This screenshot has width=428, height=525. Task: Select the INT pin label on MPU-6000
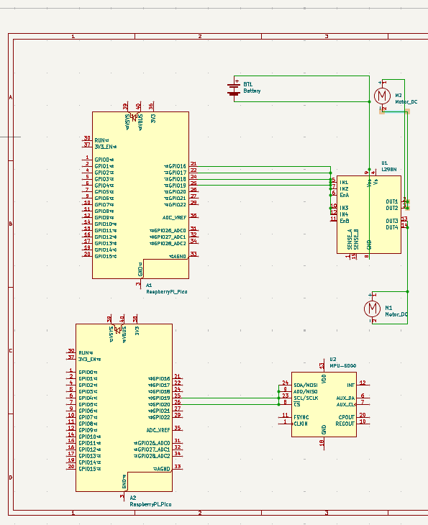tap(350, 385)
